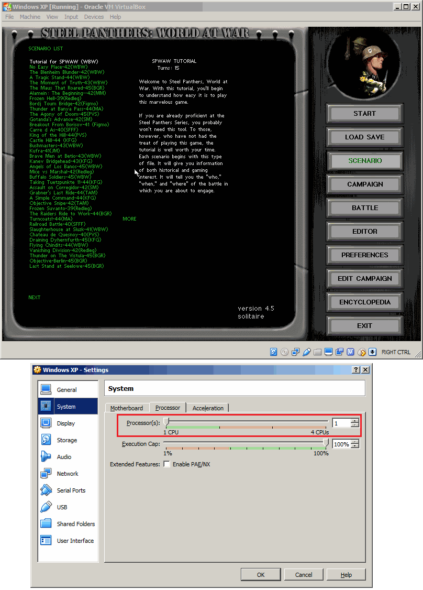Open the Input menu

pos(71,17)
